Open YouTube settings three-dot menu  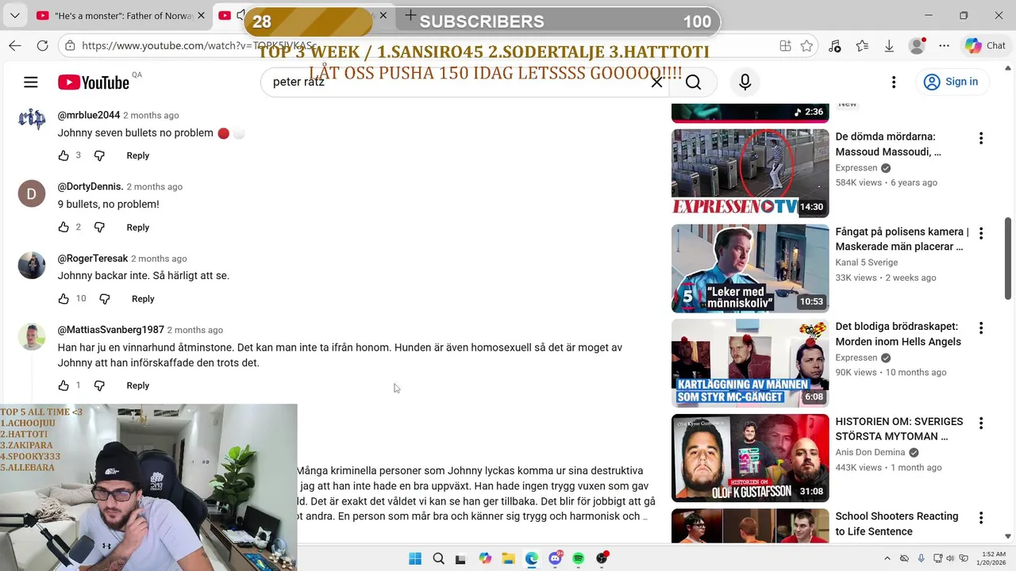[894, 82]
